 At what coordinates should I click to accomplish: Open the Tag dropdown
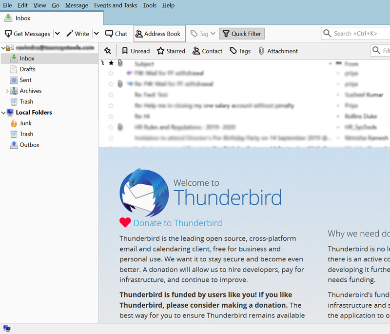click(x=202, y=34)
